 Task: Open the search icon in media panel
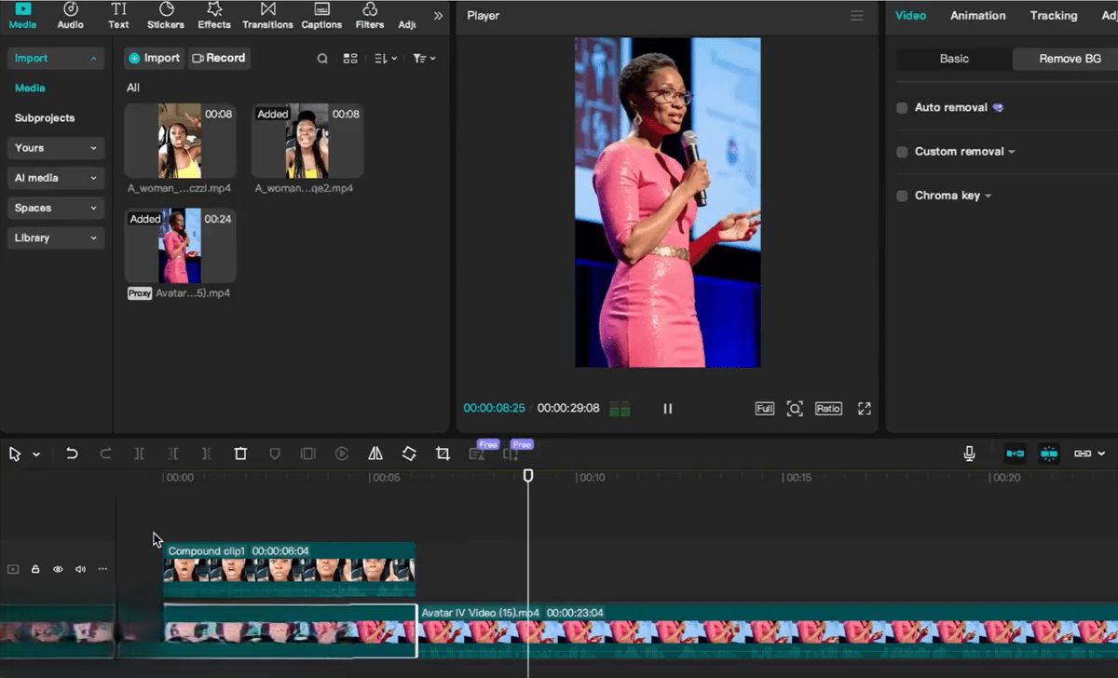pyautogui.click(x=322, y=59)
